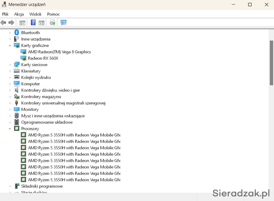
Task: Click the AMD Radeon Vega 8 icon
Action: pos(23,52)
